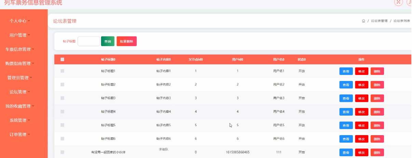The image size is (412, 158).
Task: Mark the checkbox for row 帖子标题5
Action: click(62, 125)
